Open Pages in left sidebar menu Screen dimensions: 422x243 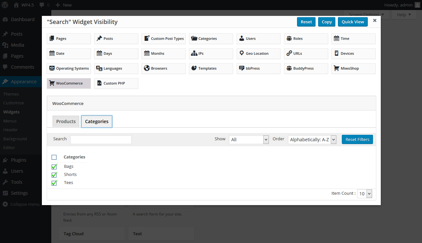[x=21, y=56]
